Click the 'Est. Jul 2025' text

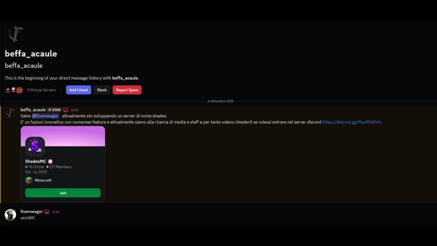click(36, 172)
